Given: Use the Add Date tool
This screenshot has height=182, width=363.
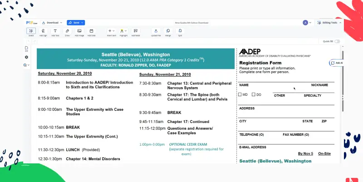Looking at the screenshot, I should point(91,31).
